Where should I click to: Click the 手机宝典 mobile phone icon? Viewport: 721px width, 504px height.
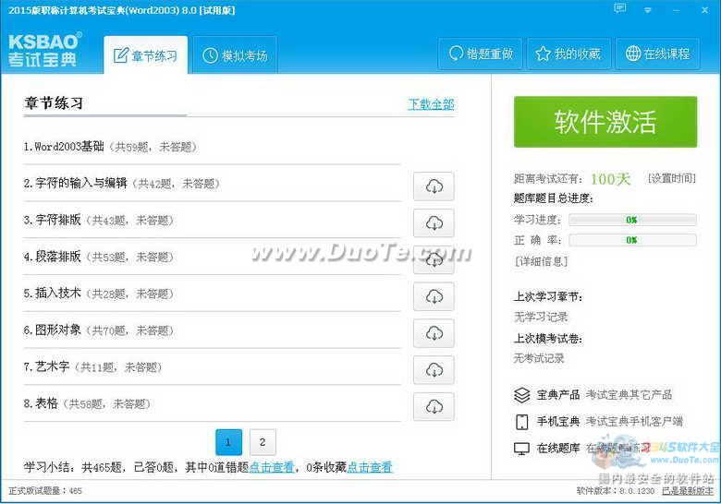(522, 422)
